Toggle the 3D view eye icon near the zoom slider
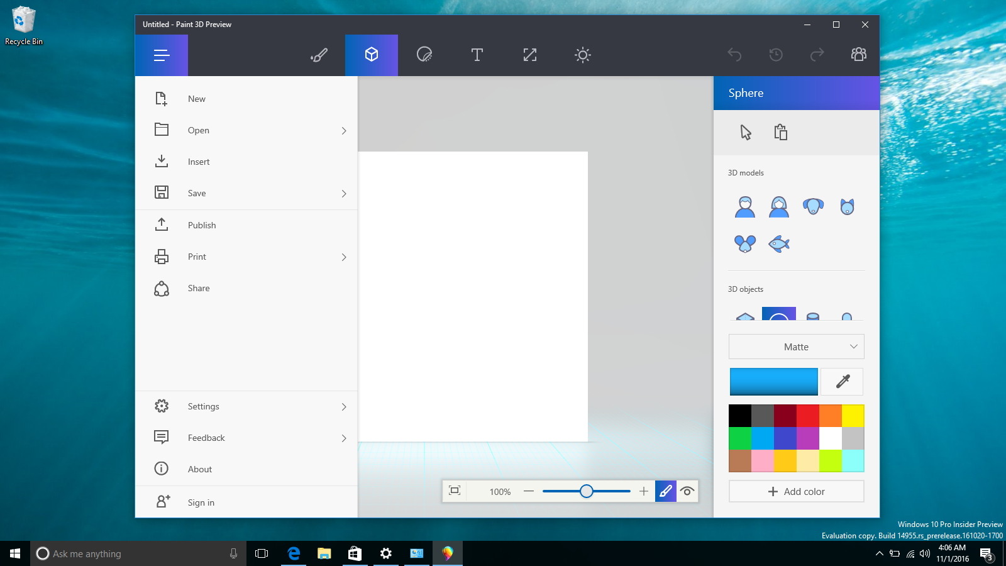This screenshot has height=566, width=1006. pyautogui.click(x=687, y=491)
